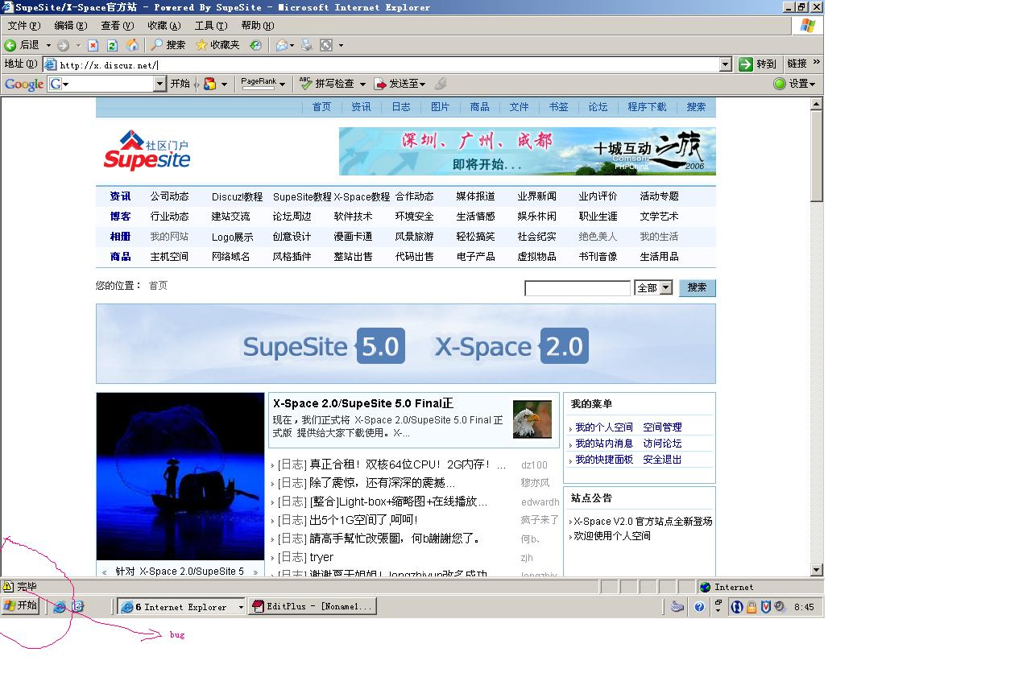Click the 论坛 top navigation link
The image size is (1031, 677).
(x=598, y=107)
